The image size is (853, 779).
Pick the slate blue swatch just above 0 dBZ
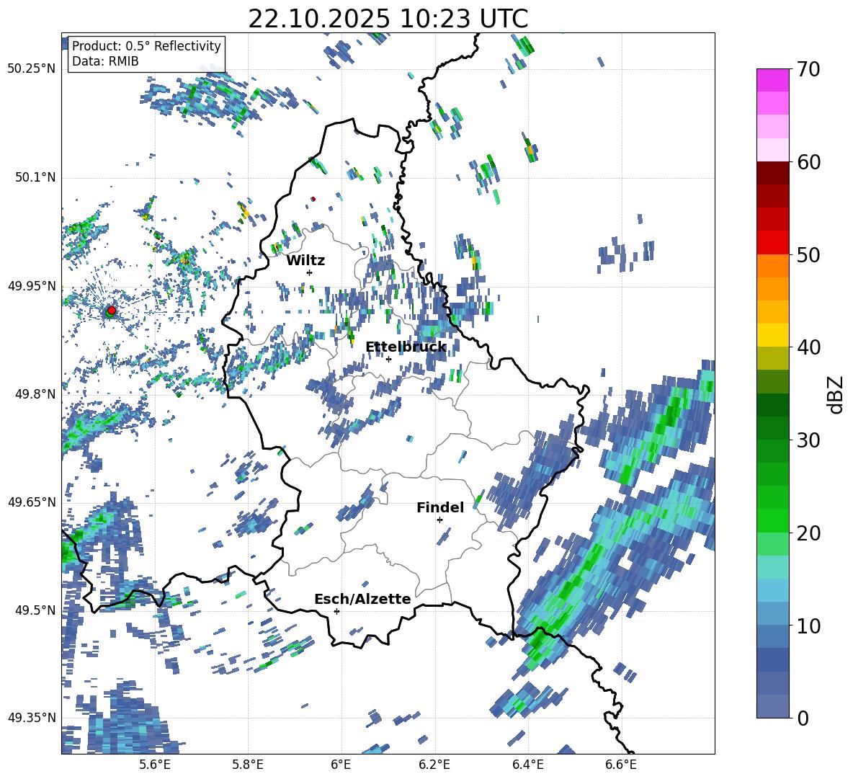(x=773, y=706)
